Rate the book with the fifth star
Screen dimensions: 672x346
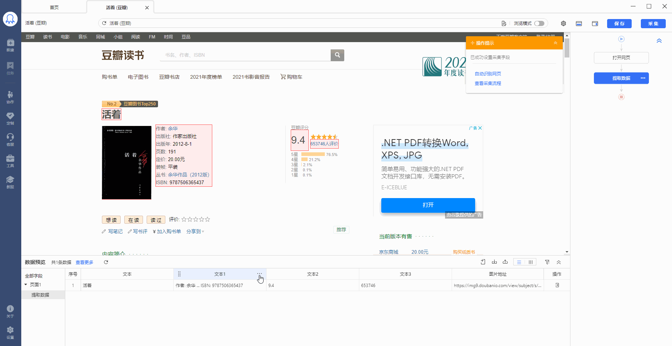[x=208, y=219]
